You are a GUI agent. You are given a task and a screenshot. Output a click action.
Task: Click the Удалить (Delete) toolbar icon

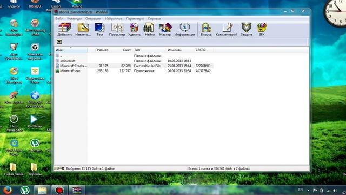pos(134,30)
